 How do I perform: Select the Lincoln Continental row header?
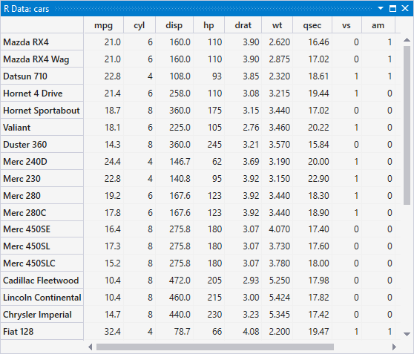pos(42,297)
